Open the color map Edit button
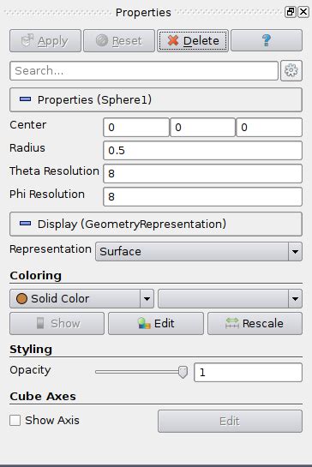The width and height of the screenshot is (312, 467). pyautogui.click(x=156, y=323)
